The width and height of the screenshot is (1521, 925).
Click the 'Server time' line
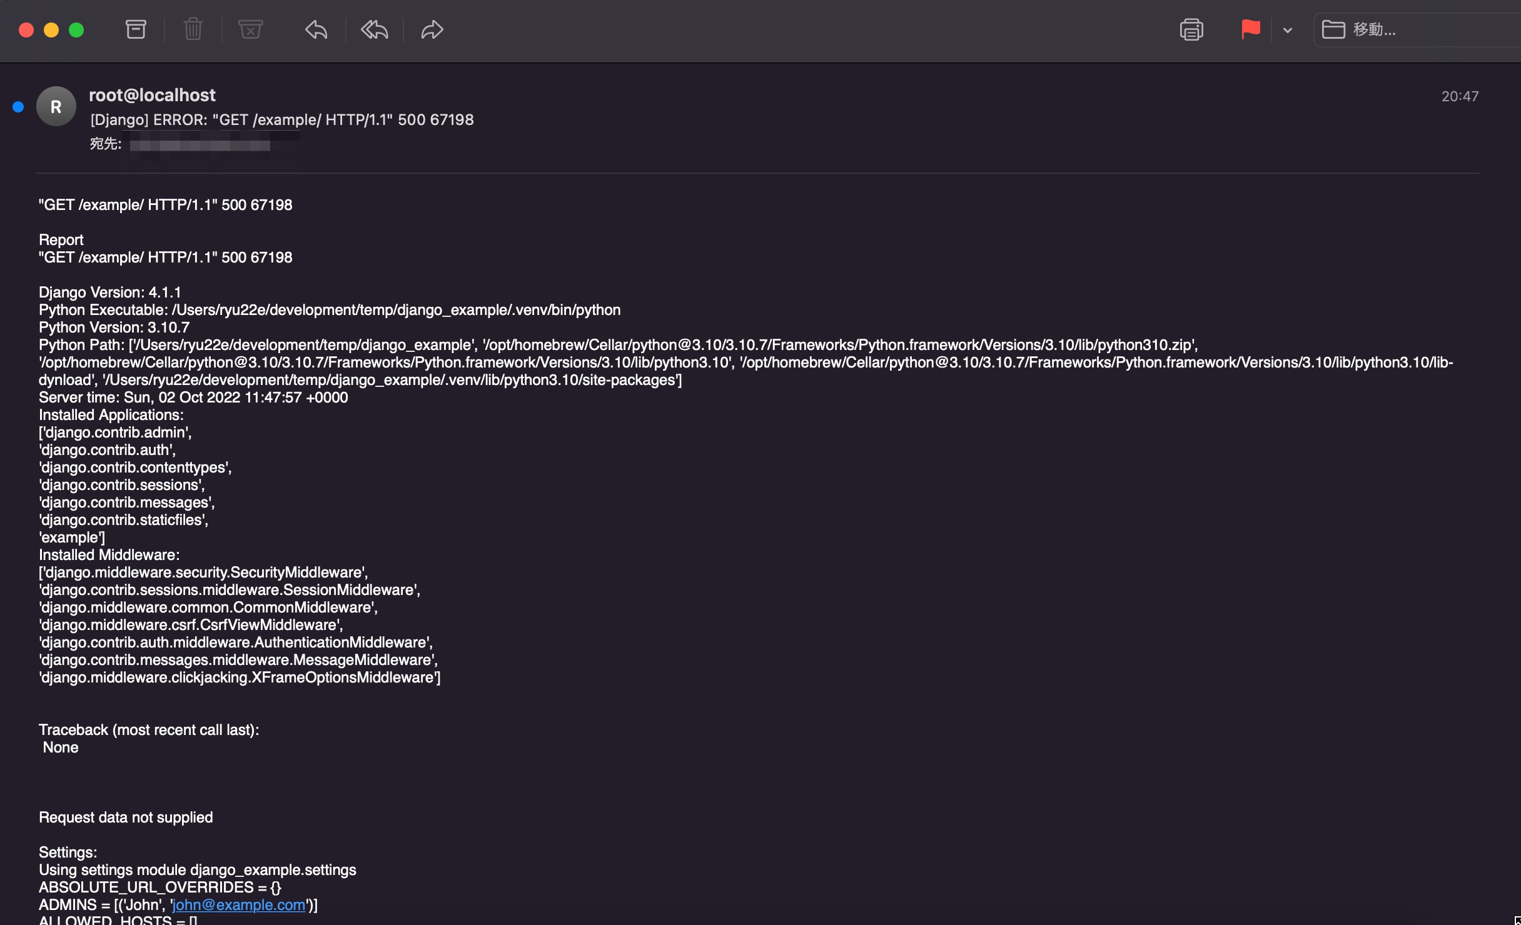[193, 397]
